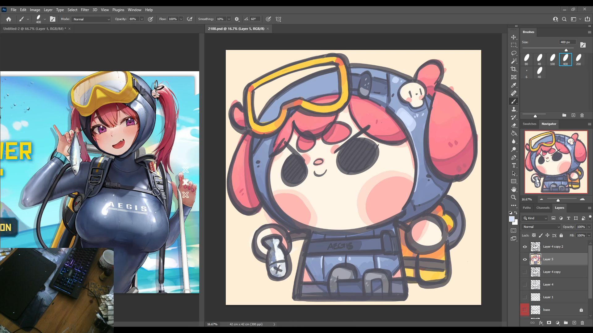
Task: Open the layer blend mode Normal dropdown
Action: pos(541,227)
